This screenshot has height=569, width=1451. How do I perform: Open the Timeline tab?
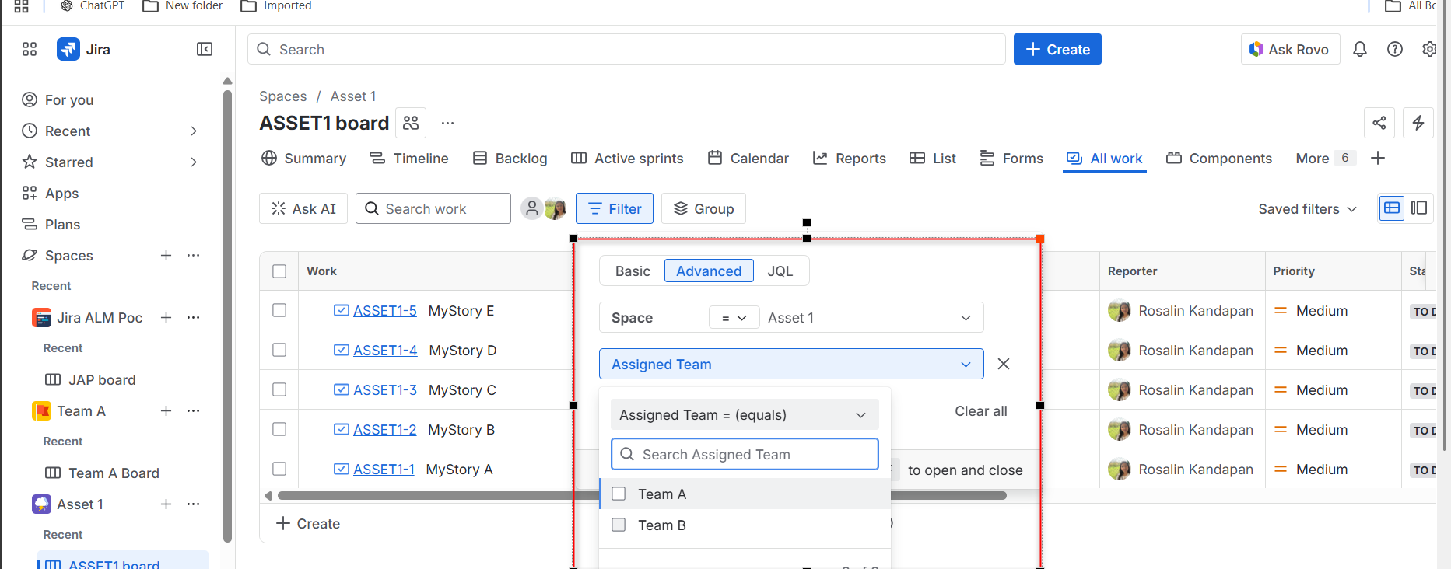tap(409, 158)
